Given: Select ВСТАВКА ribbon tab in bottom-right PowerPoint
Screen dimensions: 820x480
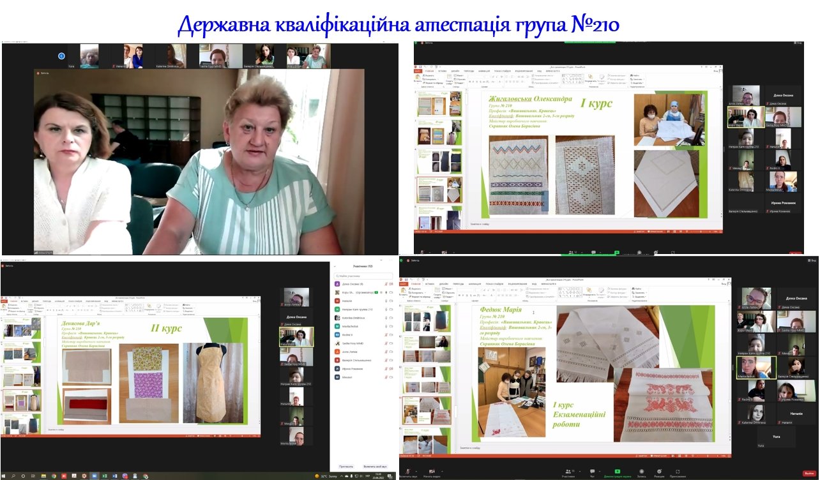Looking at the screenshot, I should click(x=430, y=284).
